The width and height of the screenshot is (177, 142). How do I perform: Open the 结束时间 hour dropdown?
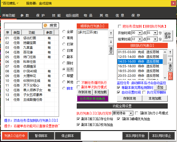[x=140, y=39]
